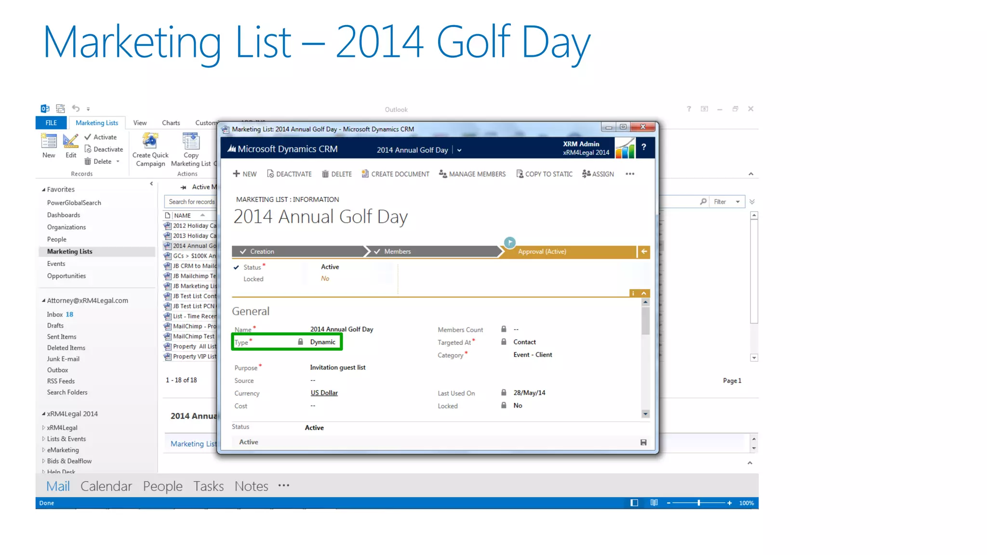Open PowerGlobalSearch in Favorites
This screenshot has width=987, height=555.
click(x=74, y=203)
